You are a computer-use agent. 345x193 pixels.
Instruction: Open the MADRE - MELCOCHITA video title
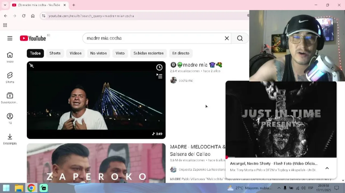point(198,150)
